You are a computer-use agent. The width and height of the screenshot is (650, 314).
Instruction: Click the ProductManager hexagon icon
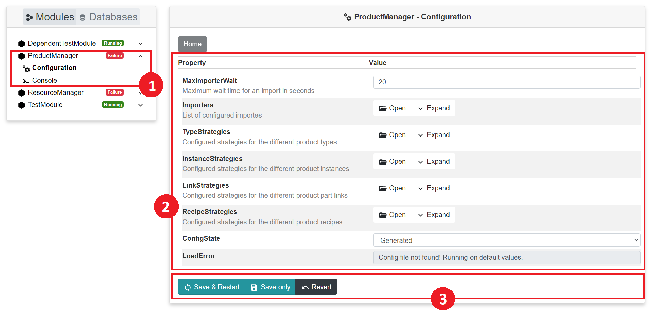click(22, 56)
